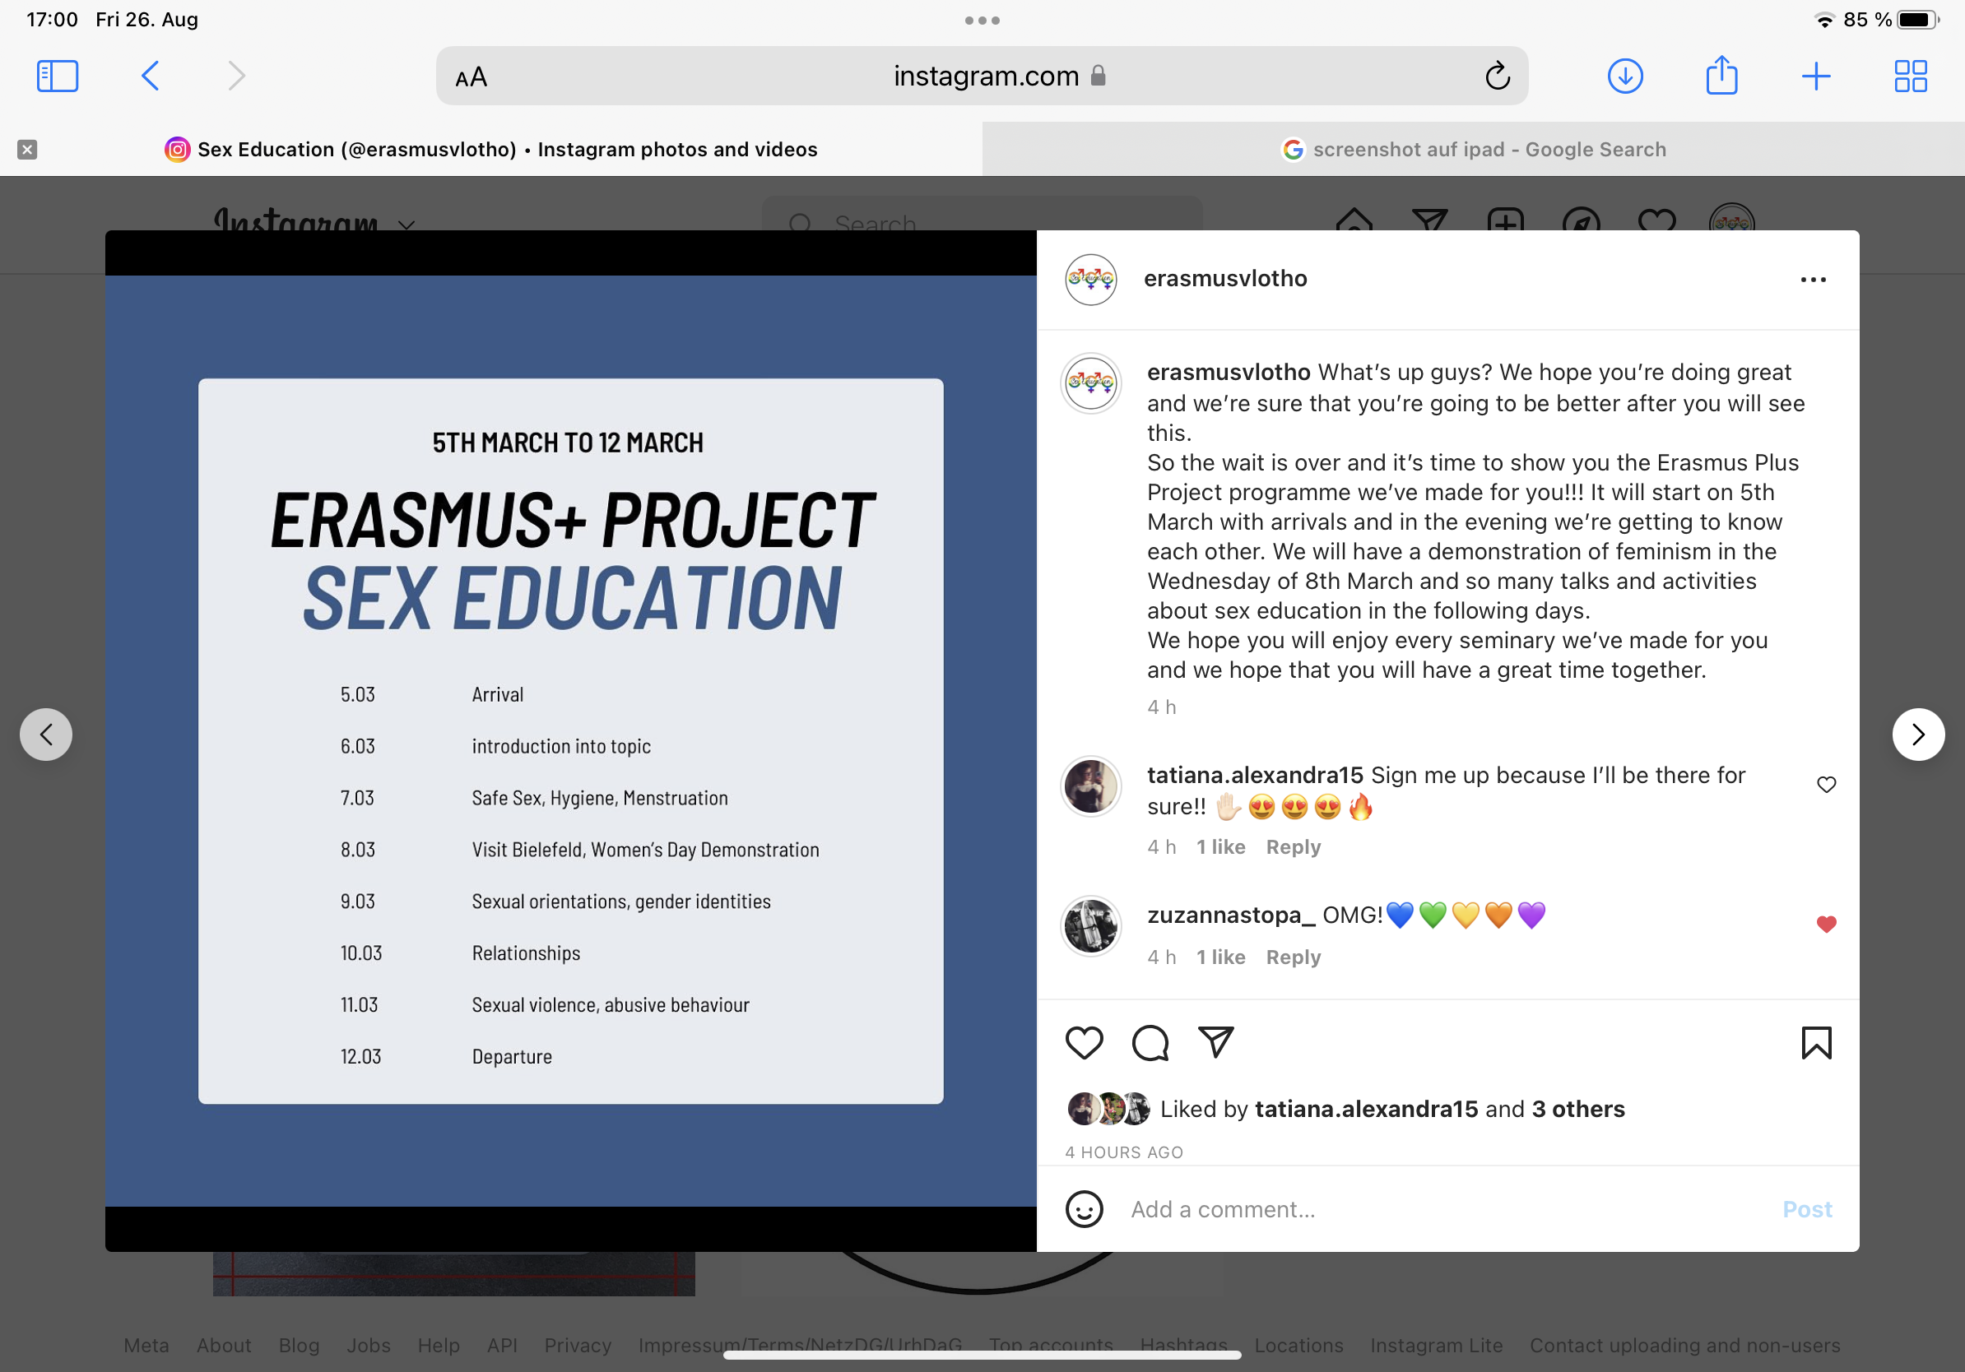Viewport: 1965px width, 1372px height.
Task: Like tatiana.alexandra15's comment
Action: click(x=1825, y=785)
